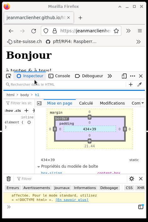Edit the 434×39 content size in box model

pos(90,129)
